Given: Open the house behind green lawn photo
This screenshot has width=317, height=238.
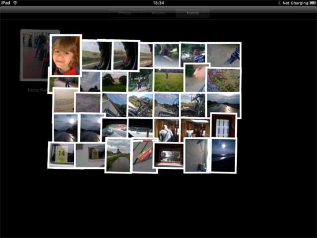Looking at the screenshot, I should 114,82.
